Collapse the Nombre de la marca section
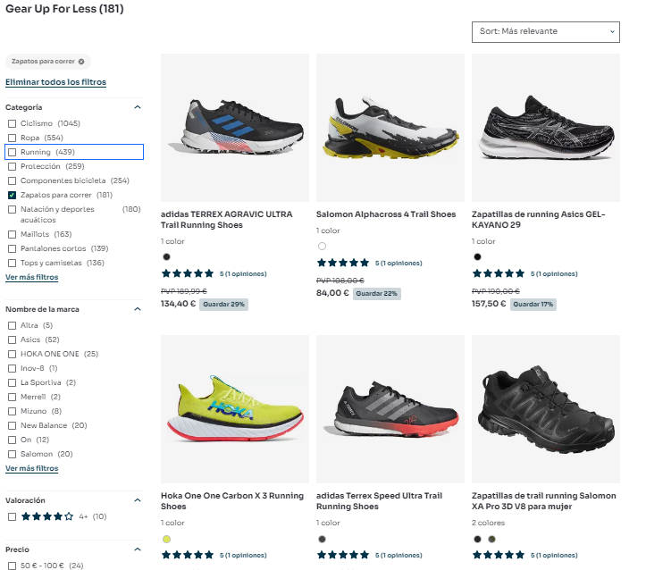Screen dimensions: 646x570 tap(138, 309)
